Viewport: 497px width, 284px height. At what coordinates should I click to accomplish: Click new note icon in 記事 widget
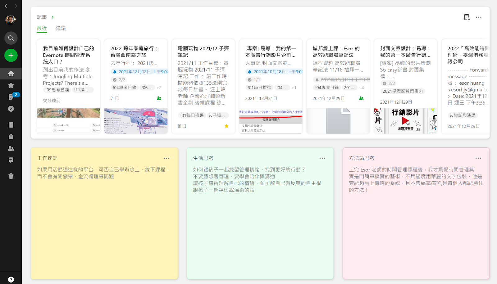pyautogui.click(x=467, y=17)
